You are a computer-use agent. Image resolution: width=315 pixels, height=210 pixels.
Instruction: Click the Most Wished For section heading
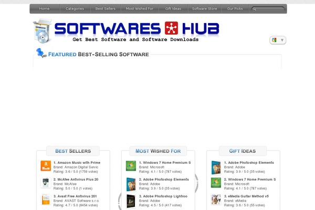(158, 151)
